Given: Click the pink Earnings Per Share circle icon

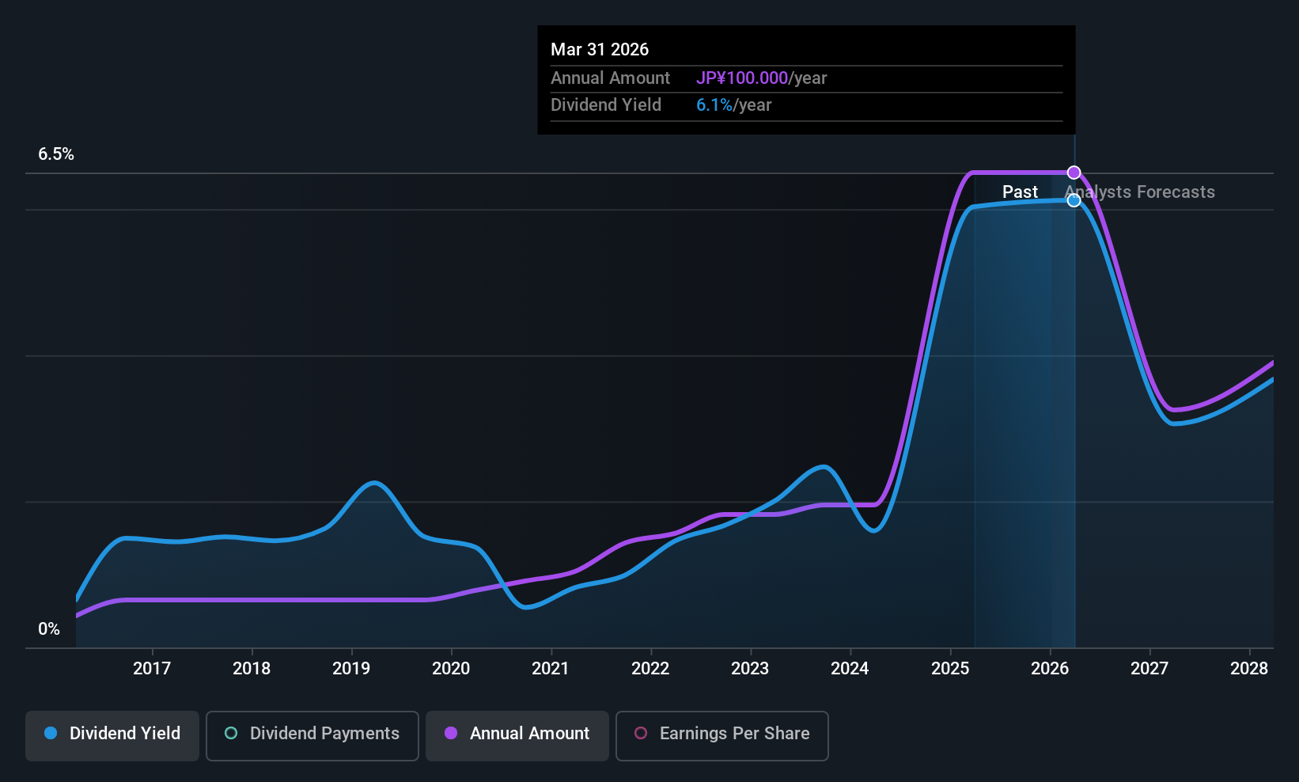Looking at the screenshot, I should pyautogui.click(x=640, y=734).
